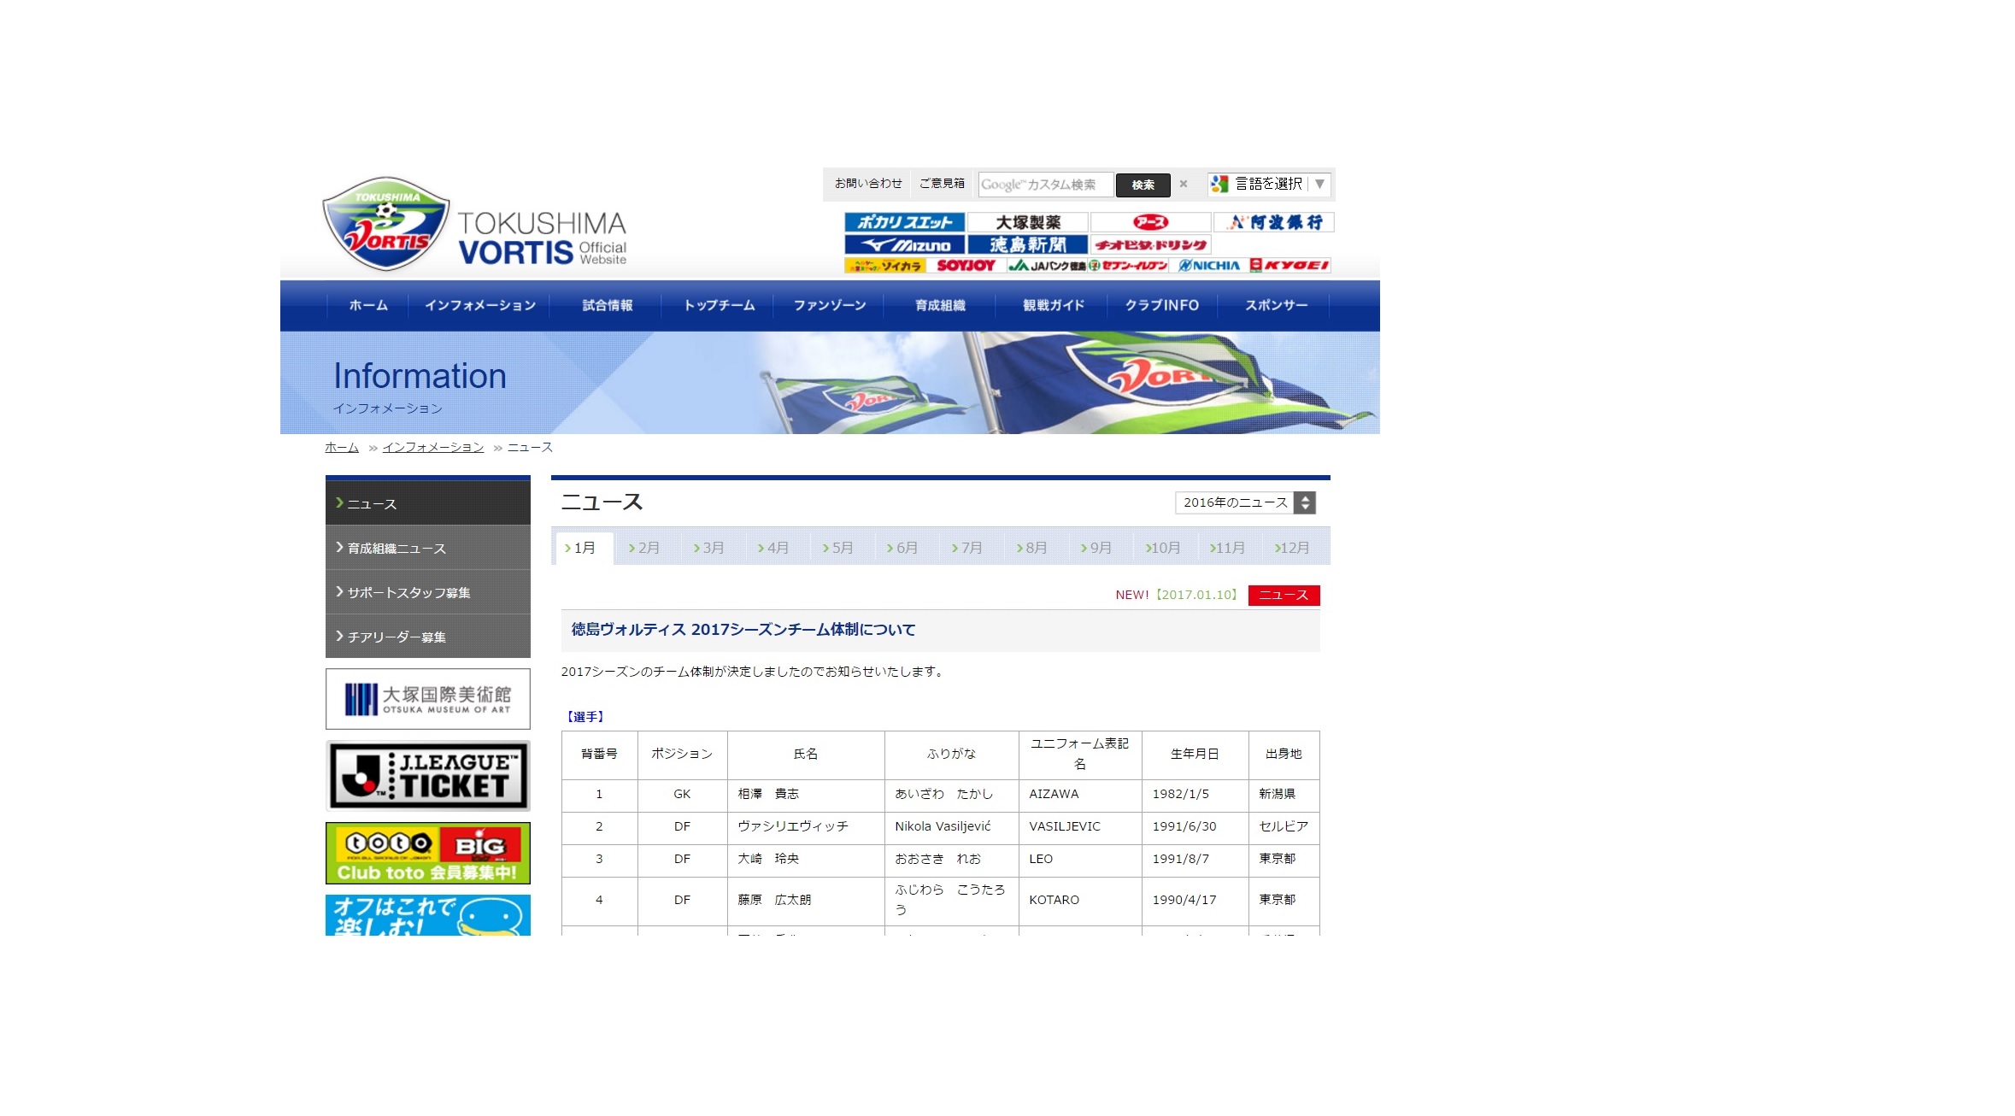2015x1116 pixels.
Task: Expand the 育成組織ニュース sidebar item
Action: coord(427,548)
